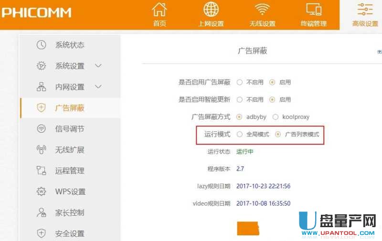Click the 广告屏蔽 shield icon
Screen dimensions: 382x241
(x=41, y=107)
